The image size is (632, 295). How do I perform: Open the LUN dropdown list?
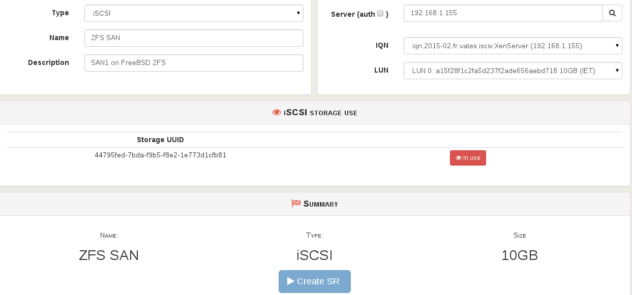pos(513,71)
